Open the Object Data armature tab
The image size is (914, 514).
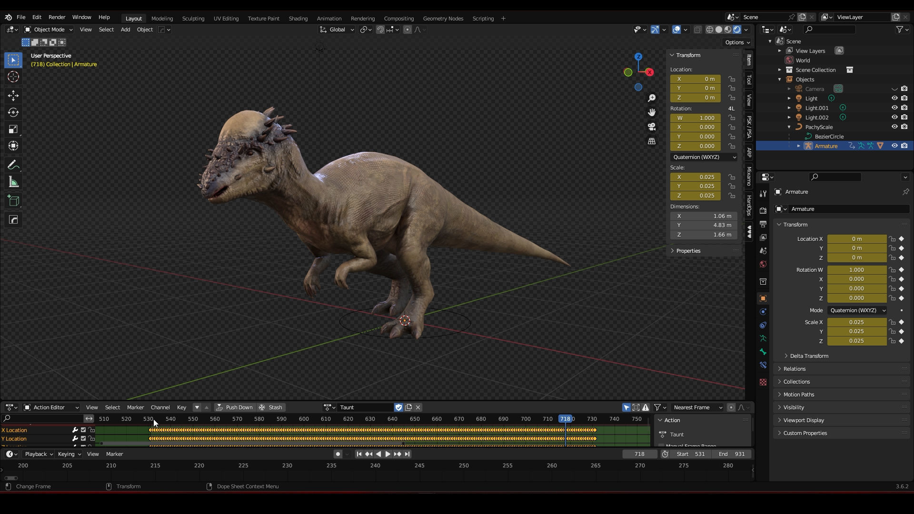coord(763,338)
